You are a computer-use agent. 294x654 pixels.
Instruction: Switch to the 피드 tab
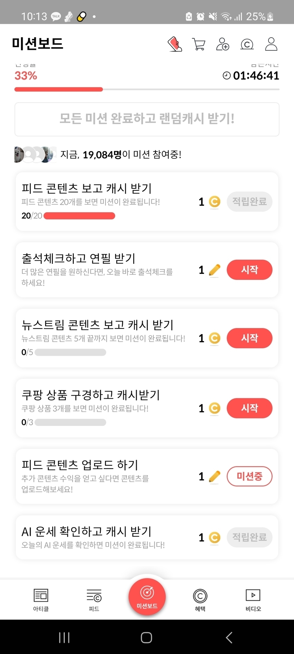click(94, 600)
